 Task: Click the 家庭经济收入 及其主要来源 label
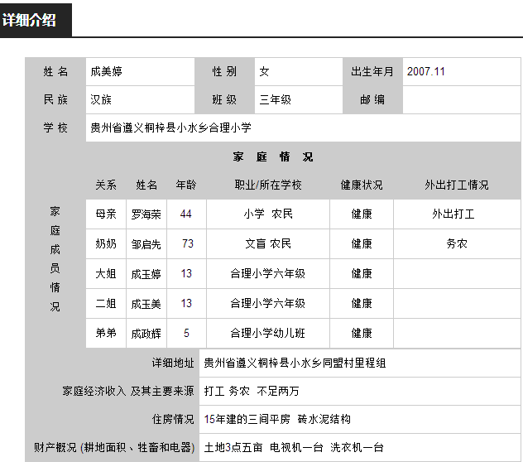click(128, 391)
